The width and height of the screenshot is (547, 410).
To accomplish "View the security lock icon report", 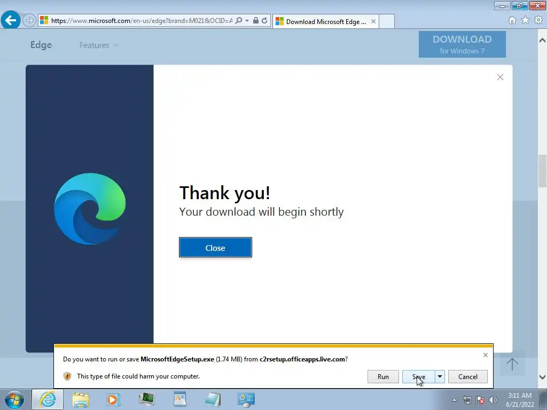I will (x=256, y=21).
